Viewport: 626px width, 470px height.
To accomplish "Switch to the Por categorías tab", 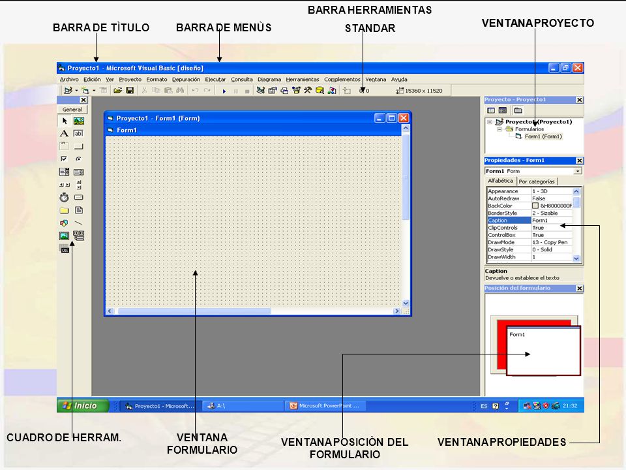I will (537, 181).
